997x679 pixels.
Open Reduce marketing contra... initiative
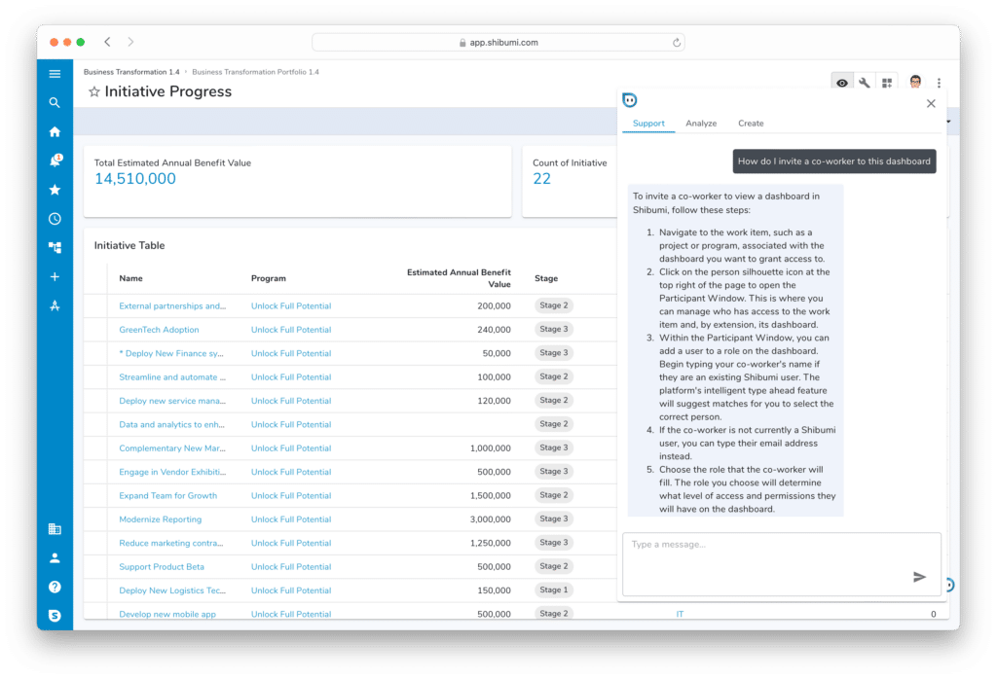pyautogui.click(x=171, y=543)
